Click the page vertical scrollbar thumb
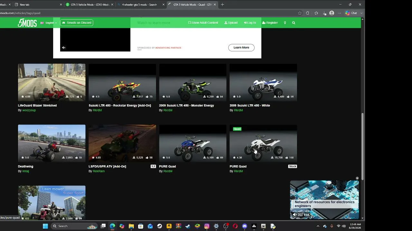This screenshot has height=231, width=412. tap(362, 146)
